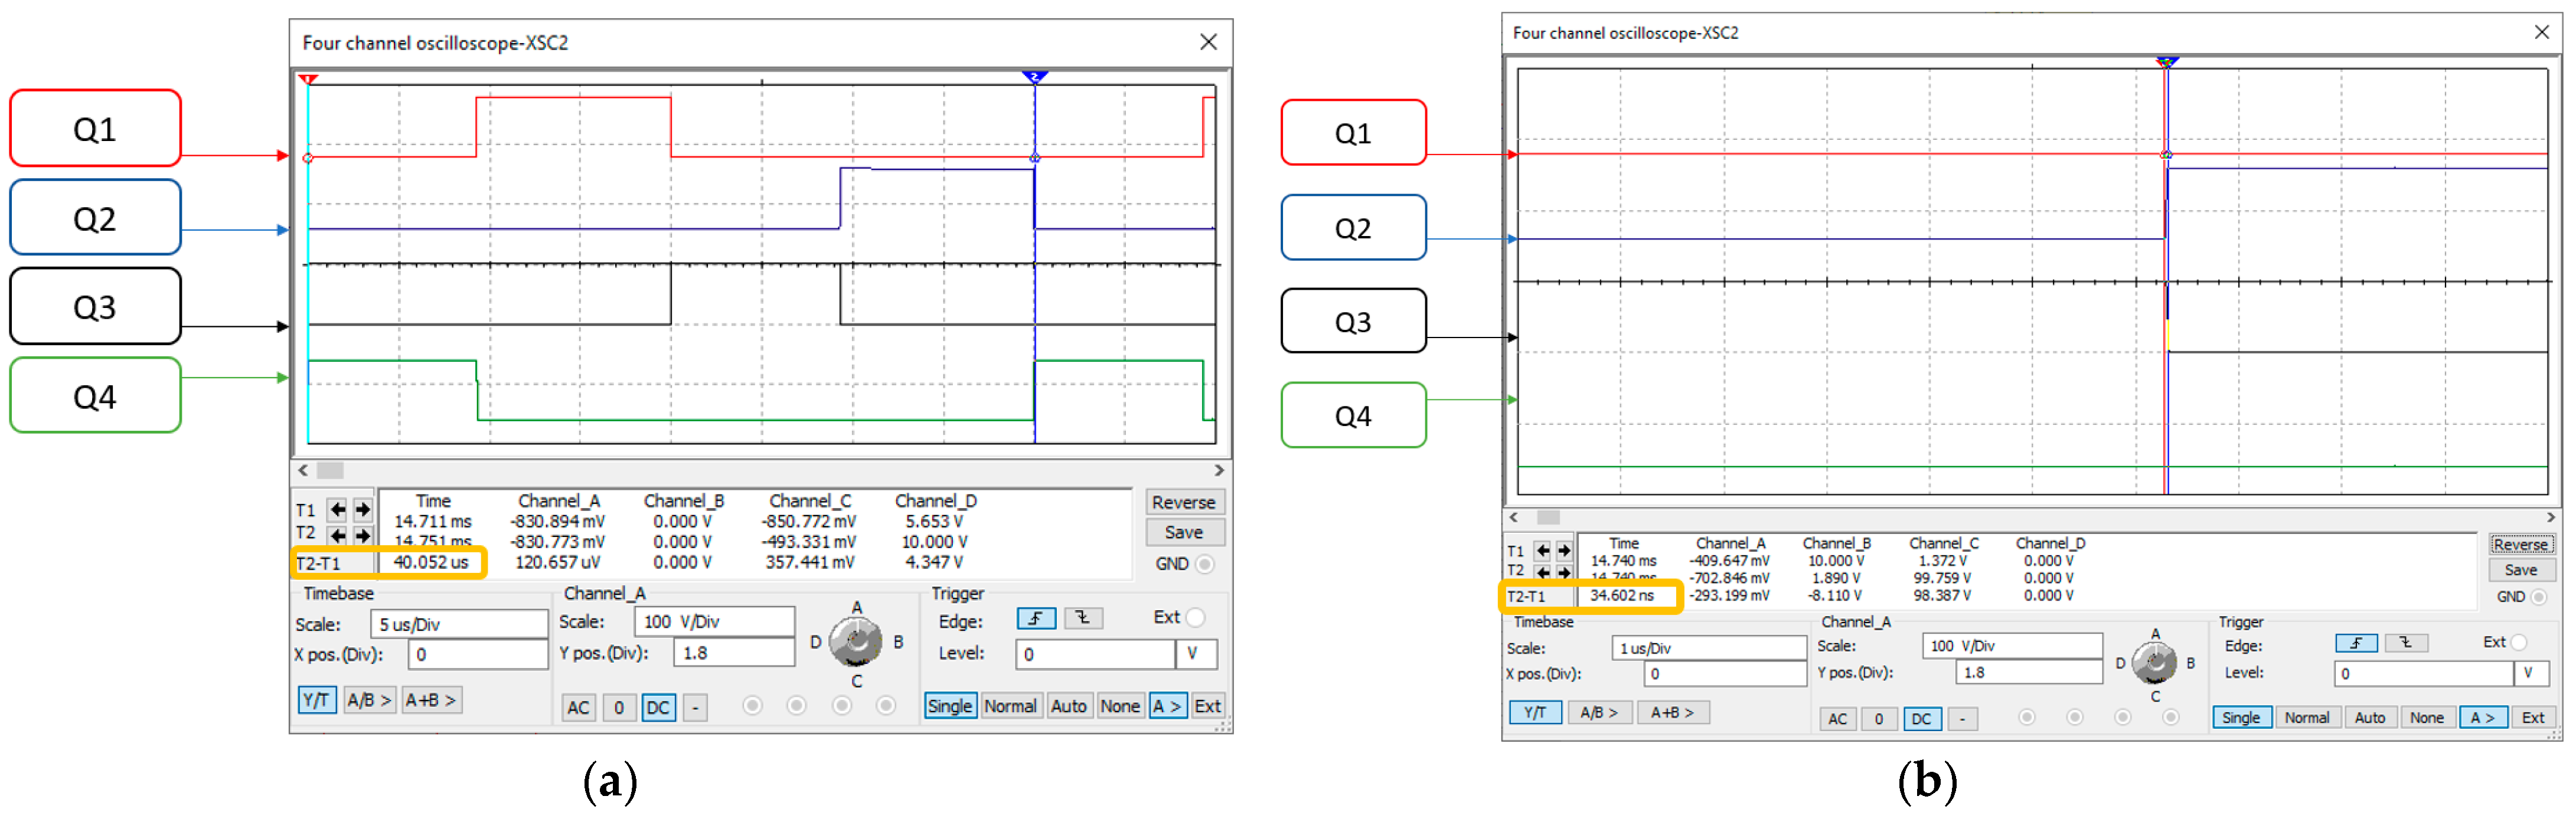Toggle the GND radio button in oscilloscope (b)
The height and width of the screenshot is (819, 2576).
[x=2538, y=597]
